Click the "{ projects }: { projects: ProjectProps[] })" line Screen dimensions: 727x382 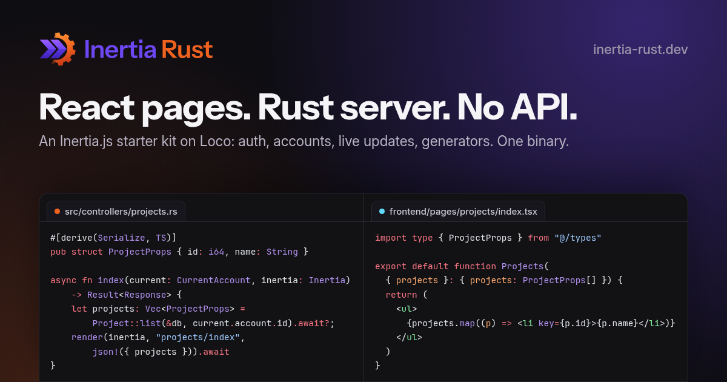tap(504, 280)
